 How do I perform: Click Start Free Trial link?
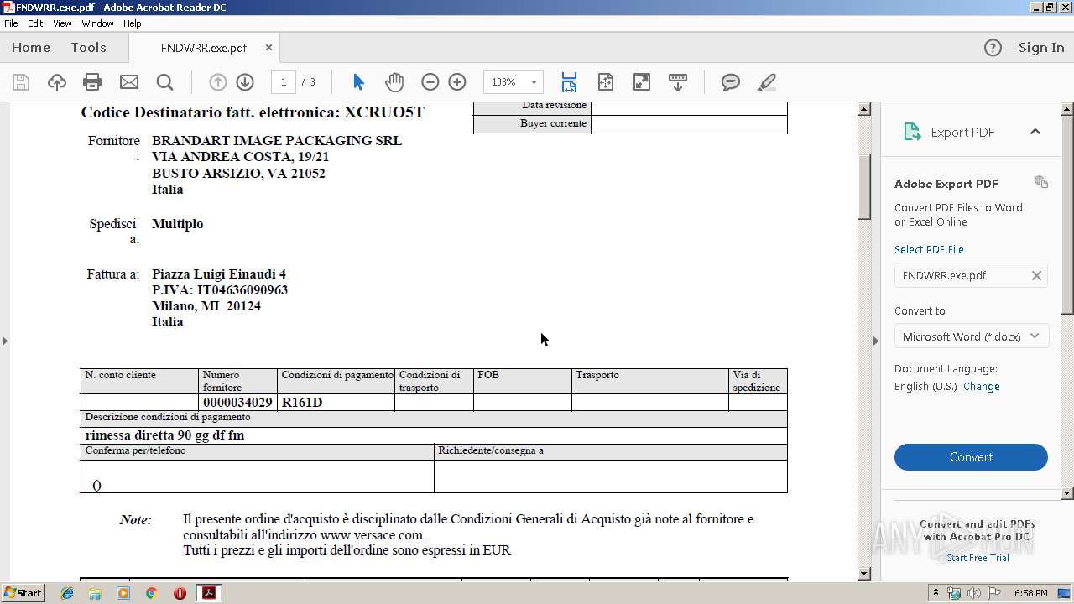click(x=978, y=558)
